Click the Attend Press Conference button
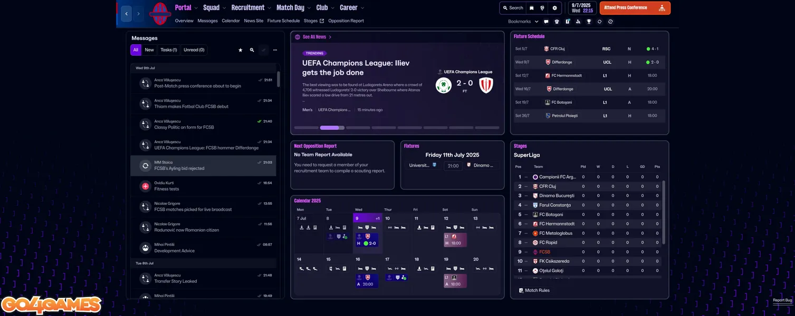The width and height of the screenshot is (795, 316). coord(635,8)
